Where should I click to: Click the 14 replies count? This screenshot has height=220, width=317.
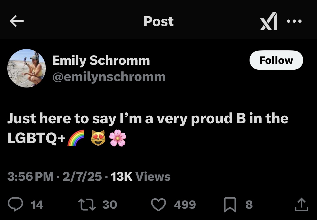(x=37, y=205)
